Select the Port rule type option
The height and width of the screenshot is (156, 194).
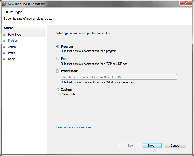point(57,59)
